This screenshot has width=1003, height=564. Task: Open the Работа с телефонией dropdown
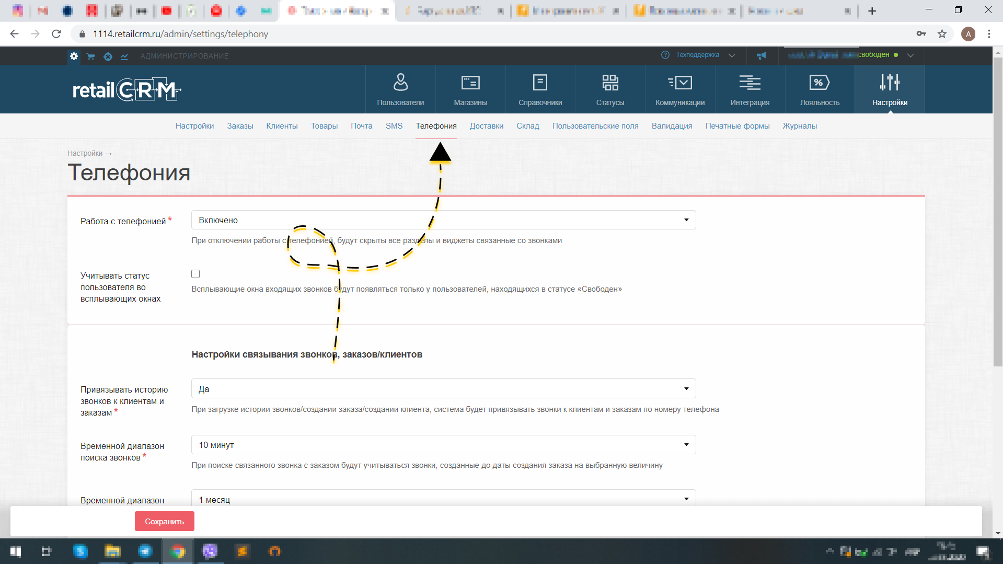(x=686, y=220)
